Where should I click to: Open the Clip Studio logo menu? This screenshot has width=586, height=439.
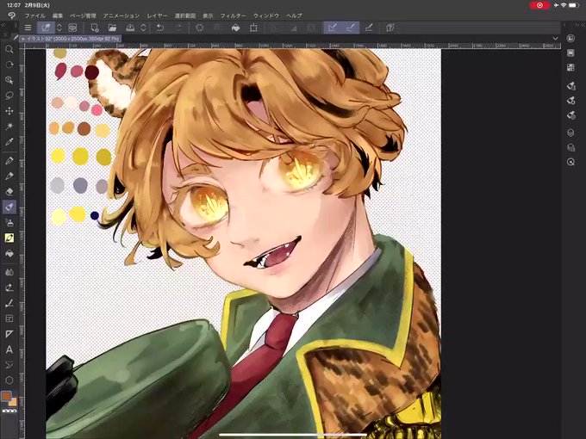[11, 15]
